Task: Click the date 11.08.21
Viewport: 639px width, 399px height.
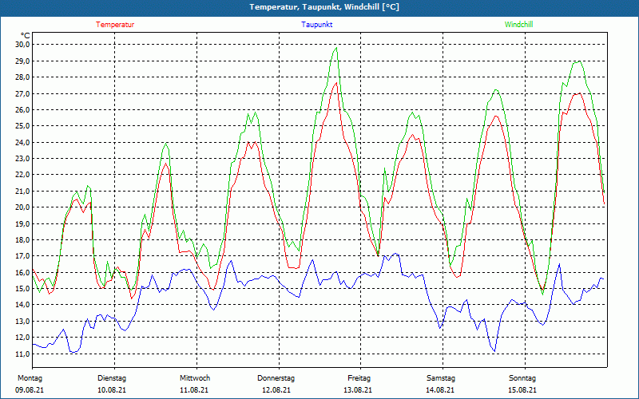Action: click(x=194, y=390)
